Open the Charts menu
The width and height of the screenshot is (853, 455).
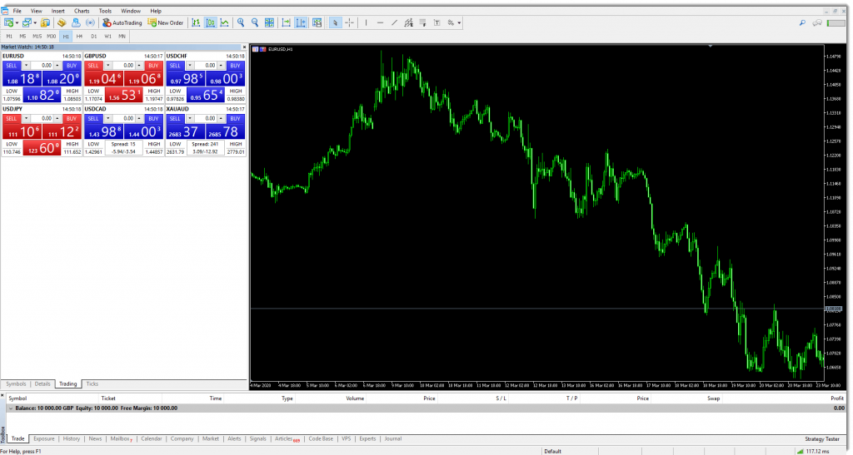[x=82, y=11]
